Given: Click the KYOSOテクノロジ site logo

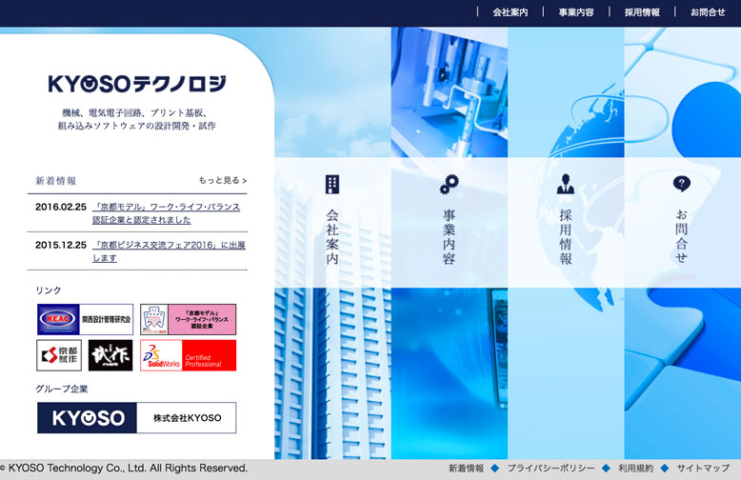Looking at the screenshot, I should [137, 84].
